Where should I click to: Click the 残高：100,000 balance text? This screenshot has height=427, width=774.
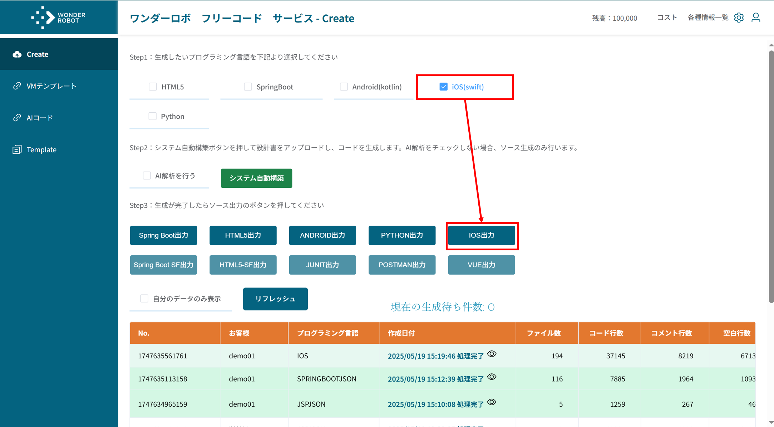(615, 18)
